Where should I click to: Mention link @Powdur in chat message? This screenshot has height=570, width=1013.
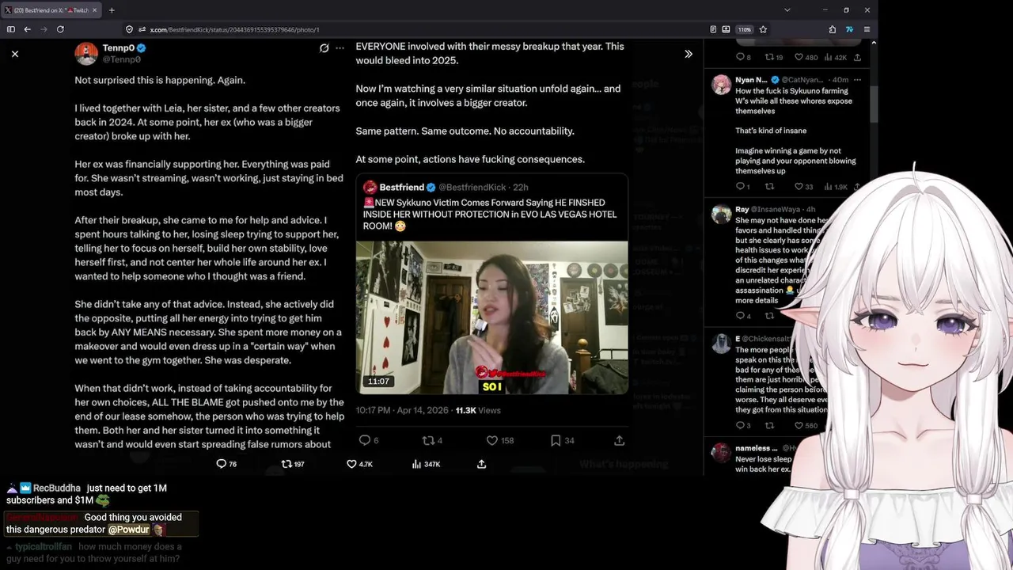[x=128, y=529]
